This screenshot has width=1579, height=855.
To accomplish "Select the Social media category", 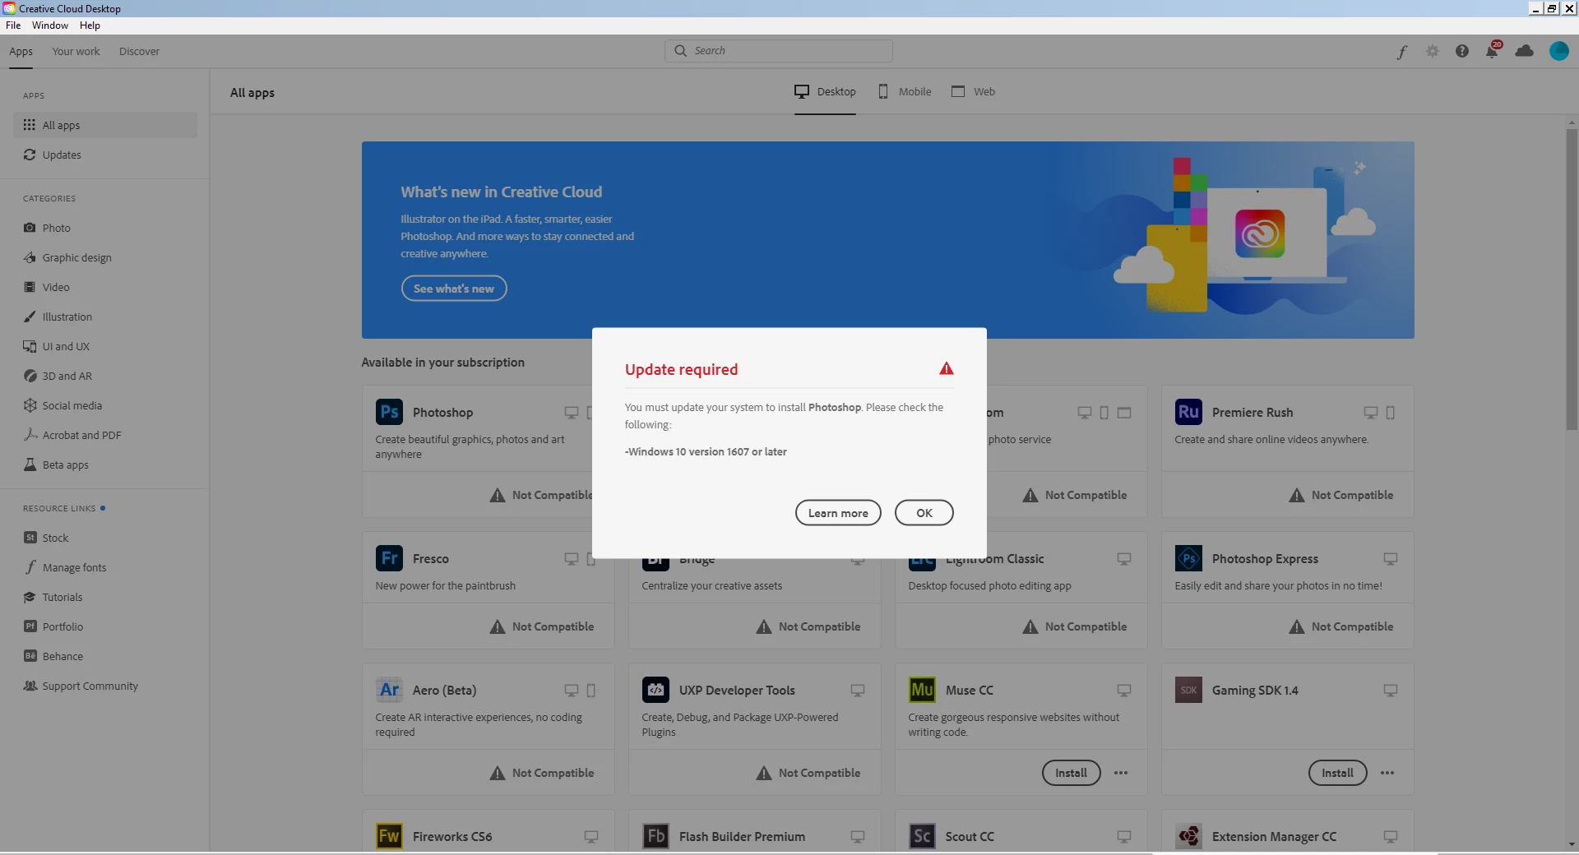I will [x=105, y=405].
